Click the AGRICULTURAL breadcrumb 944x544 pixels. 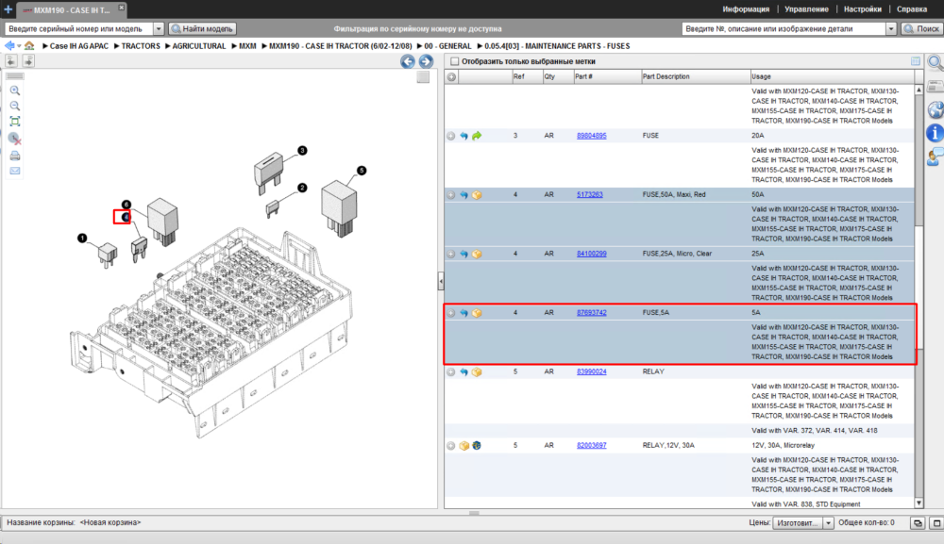198,45
